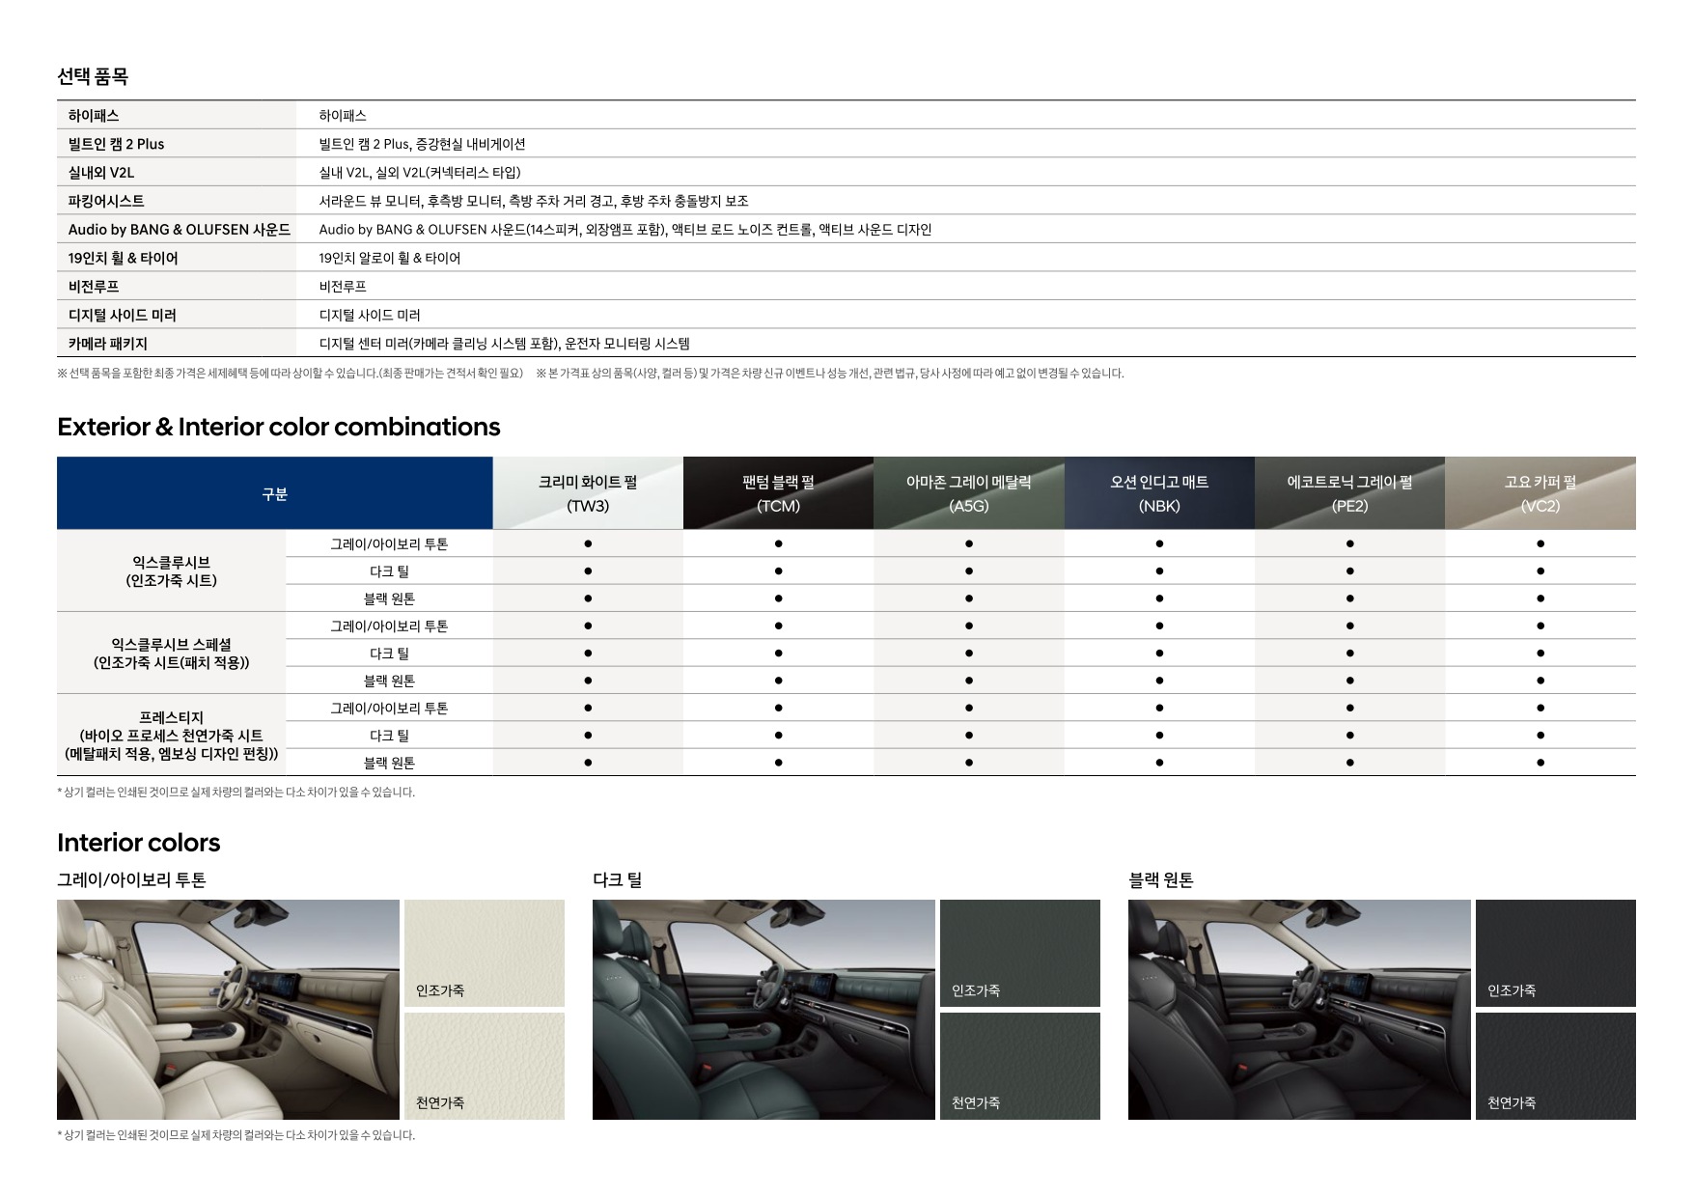
Task: Click the gray/ivory 인조가죽 leather sample
Action: point(484,953)
